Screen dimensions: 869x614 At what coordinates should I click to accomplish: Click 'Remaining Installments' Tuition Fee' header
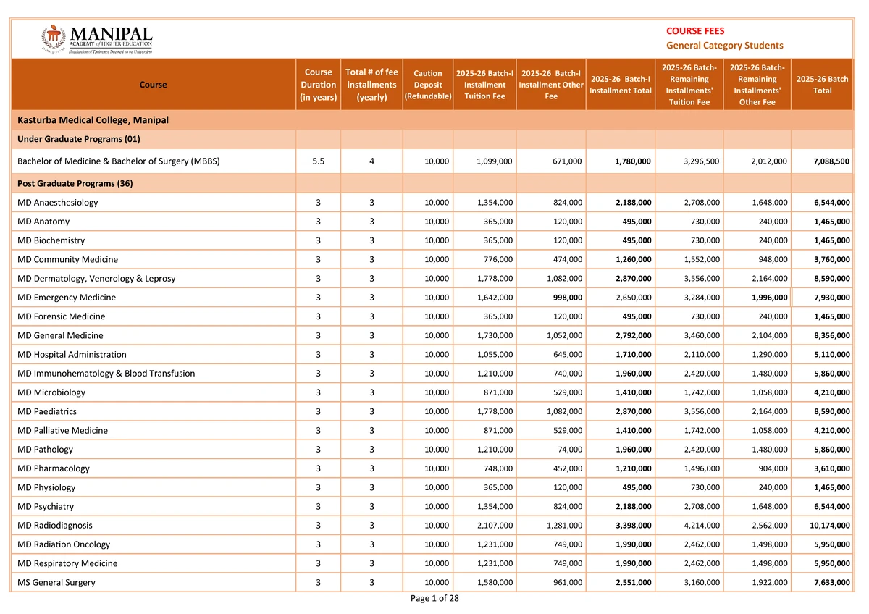tap(689, 85)
